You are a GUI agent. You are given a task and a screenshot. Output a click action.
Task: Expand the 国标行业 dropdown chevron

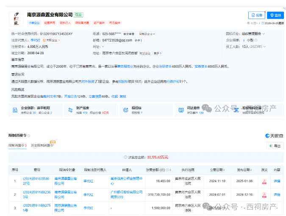pos(264,34)
